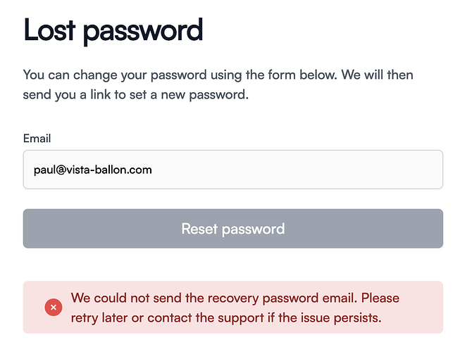
Task: Click the Email field label
Action: [37, 139]
